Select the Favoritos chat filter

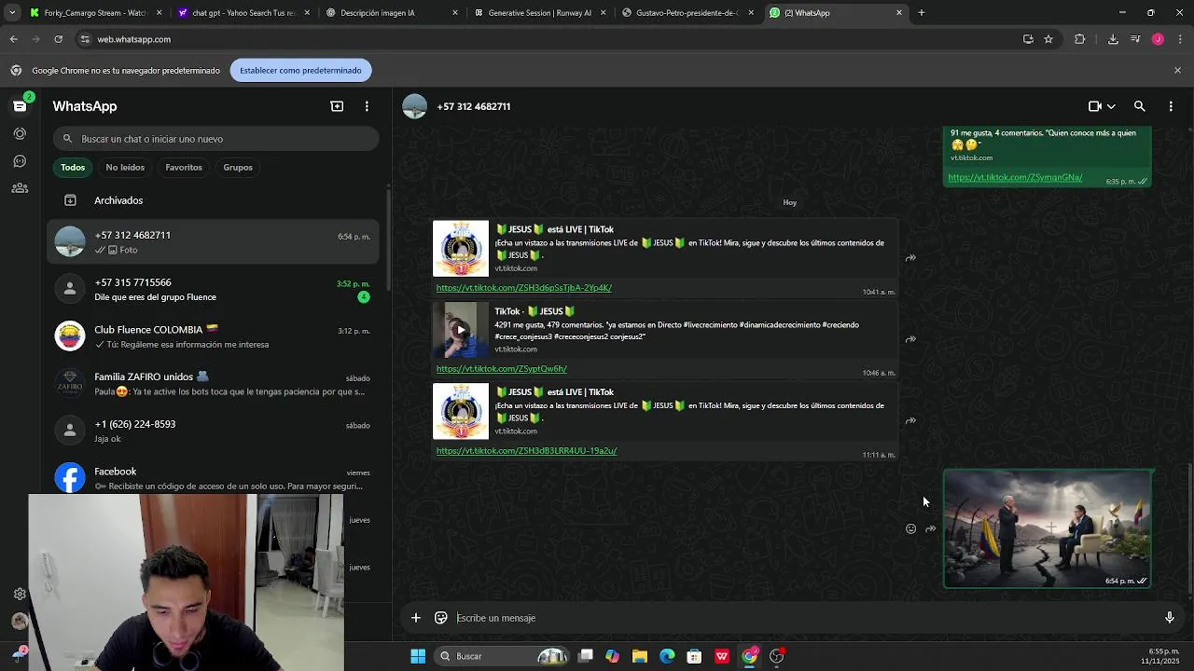pyautogui.click(x=184, y=168)
